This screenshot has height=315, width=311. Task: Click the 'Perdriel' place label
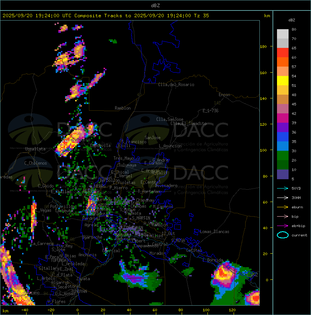91,218
